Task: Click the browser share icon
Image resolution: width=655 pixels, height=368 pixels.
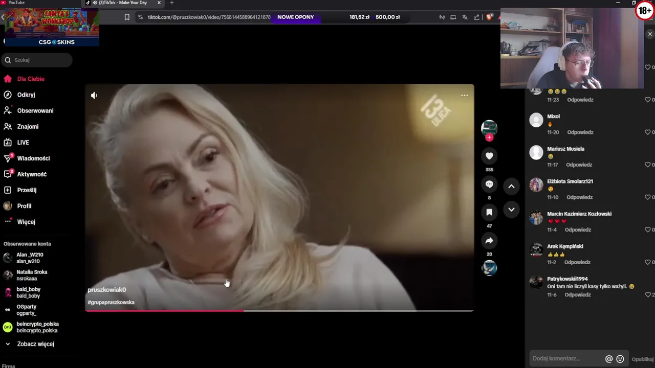Action: [476, 17]
